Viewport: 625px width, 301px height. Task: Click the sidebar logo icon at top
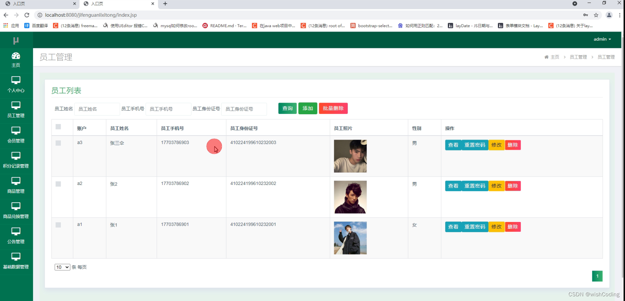click(16, 41)
